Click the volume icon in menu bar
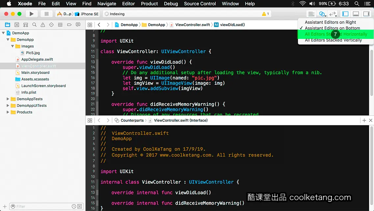Image resolution: width=374 pixels, height=211 pixels. (312, 4)
